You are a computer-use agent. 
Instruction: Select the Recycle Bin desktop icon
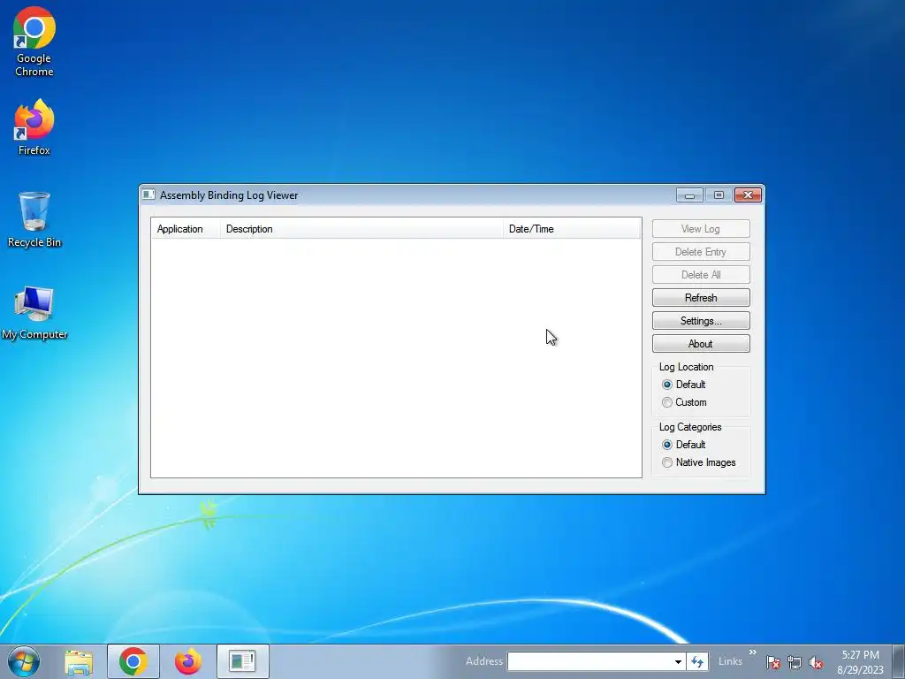point(34,219)
